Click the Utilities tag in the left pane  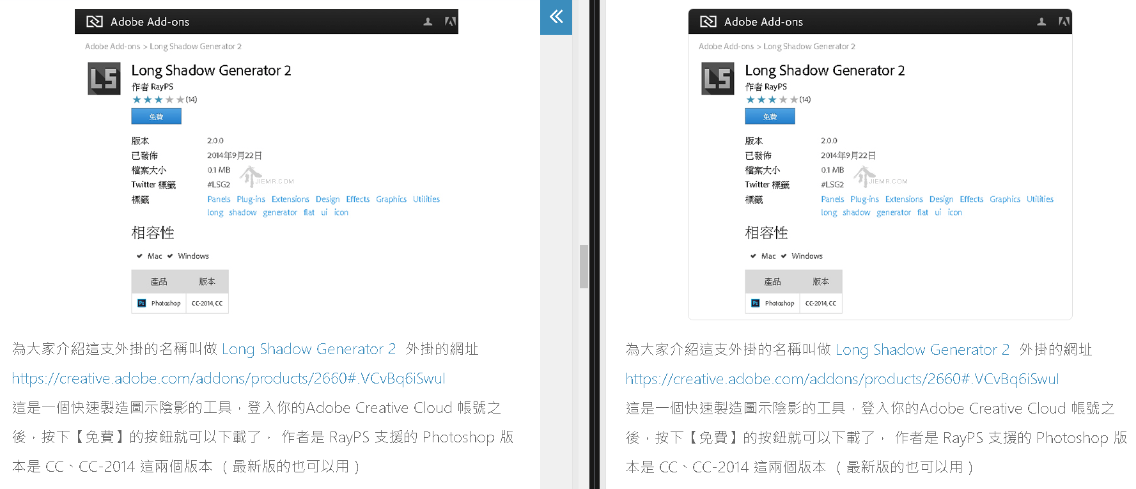[x=426, y=199]
